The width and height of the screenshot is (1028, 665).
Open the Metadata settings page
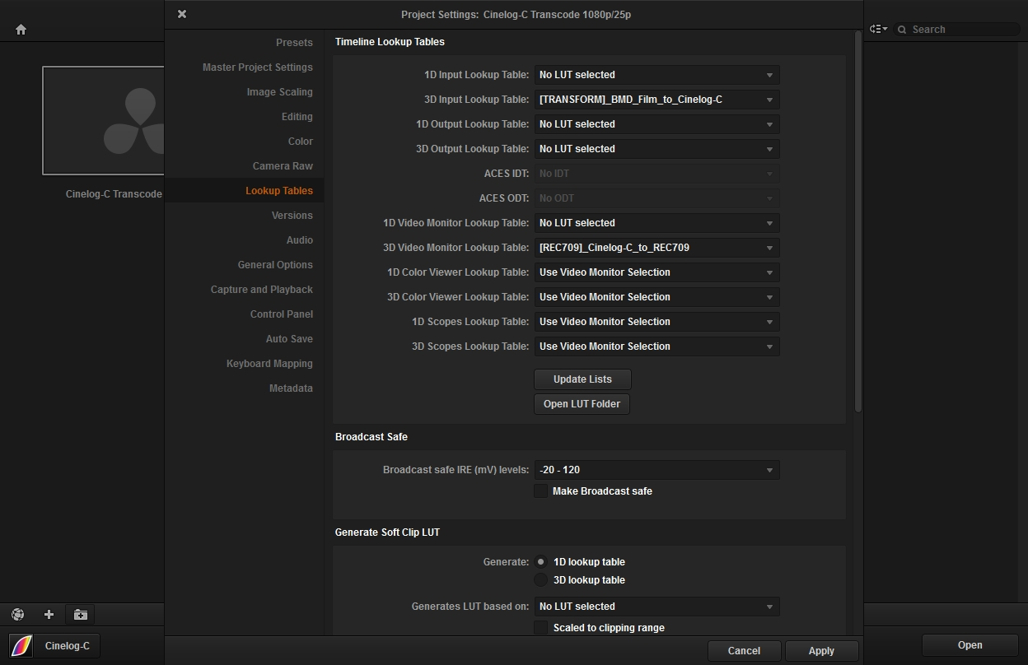pyautogui.click(x=291, y=388)
